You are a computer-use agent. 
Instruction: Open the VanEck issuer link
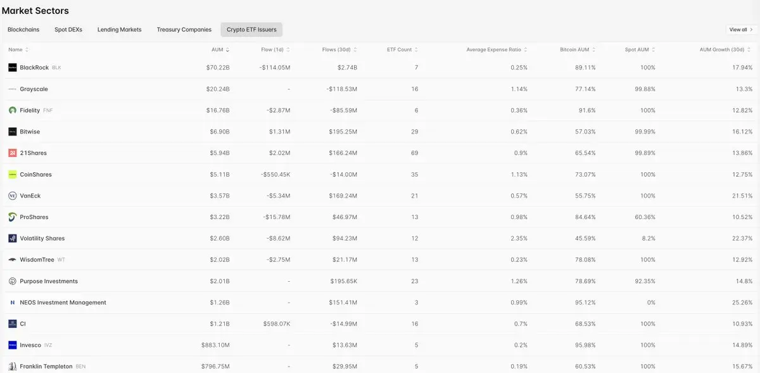coord(30,196)
